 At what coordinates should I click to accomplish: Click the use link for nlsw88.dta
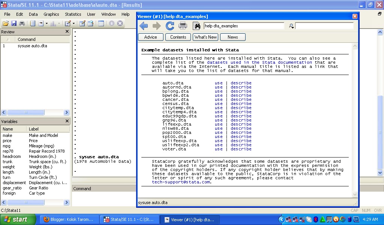pyautogui.click(x=219, y=128)
